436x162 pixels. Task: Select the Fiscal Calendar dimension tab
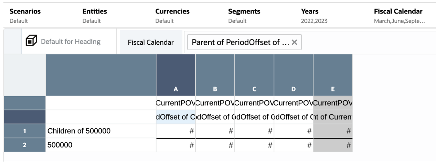pyautogui.click(x=151, y=42)
